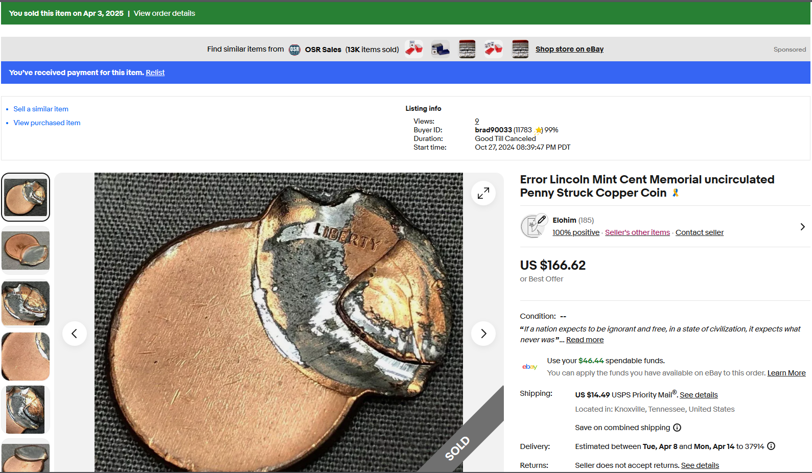Click the Knoxville, Tennessee location text
The image size is (812, 473).
coord(655,409)
